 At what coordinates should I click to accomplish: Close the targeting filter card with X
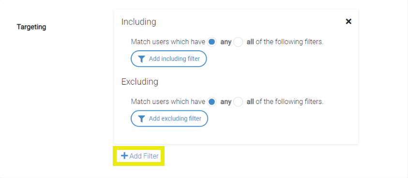pyautogui.click(x=348, y=21)
